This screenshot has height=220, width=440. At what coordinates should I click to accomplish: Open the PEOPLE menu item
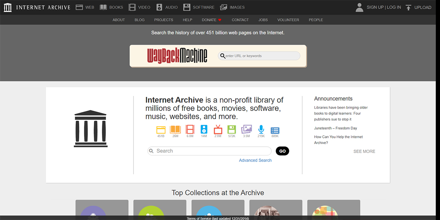(316, 20)
